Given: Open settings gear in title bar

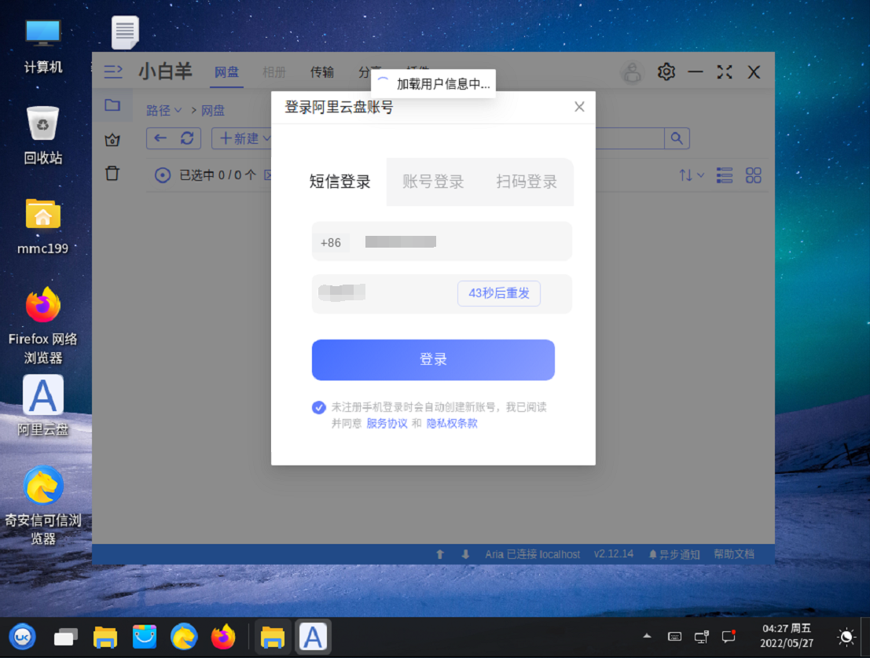Looking at the screenshot, I should tap(666, 72).
